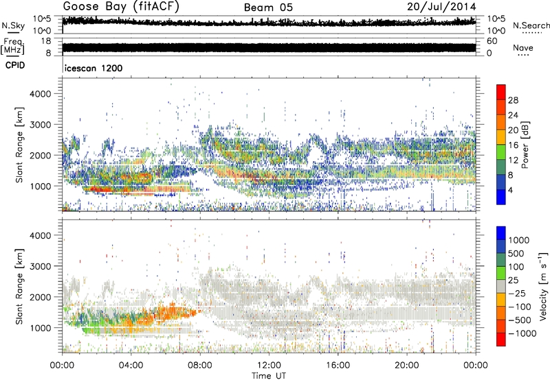The image size is (550, 380).
Task: Click the '4000' tick of the power panel
Action: click(40, 94)
